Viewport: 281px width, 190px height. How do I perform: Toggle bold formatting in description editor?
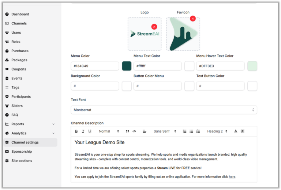(x=76, y=131)
